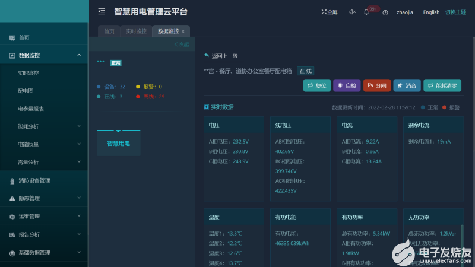The width and height of the screenshot is (475, 267).
Task: Switch to the 首页 tab
Action: click(x=109, y=31)
